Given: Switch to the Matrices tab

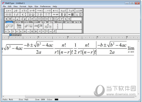Looking at the screenshot, I should pos(35,22).
